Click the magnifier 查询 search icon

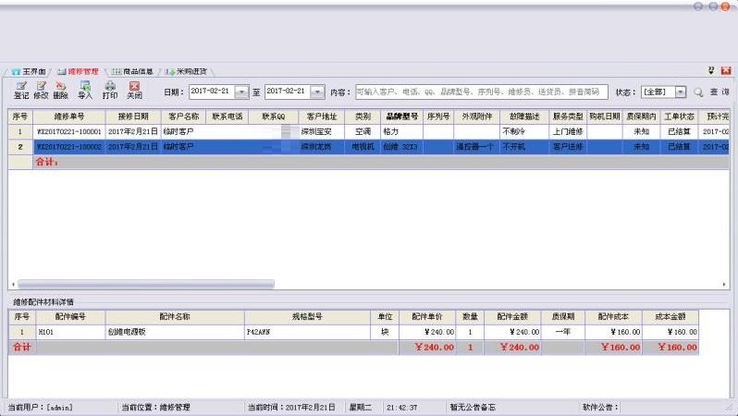[x=698, y=92]
